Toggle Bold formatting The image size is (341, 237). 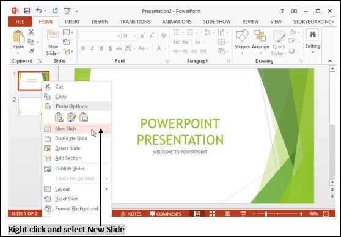[83, 48]
